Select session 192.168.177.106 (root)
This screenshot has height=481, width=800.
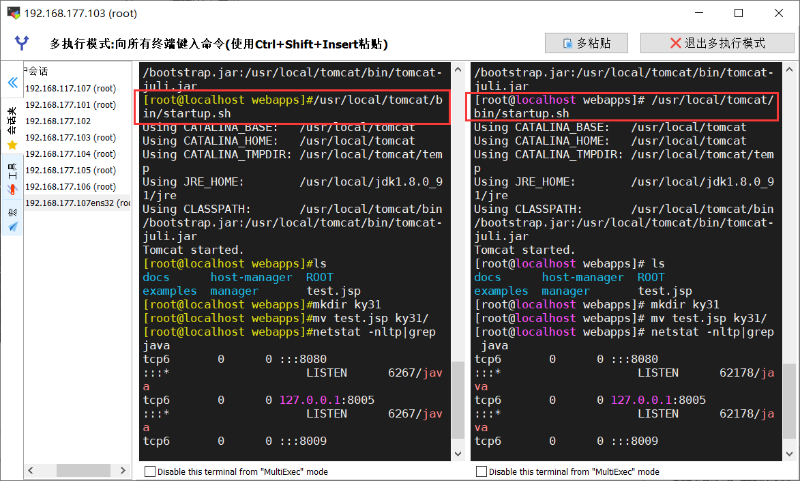pos(70,186)
